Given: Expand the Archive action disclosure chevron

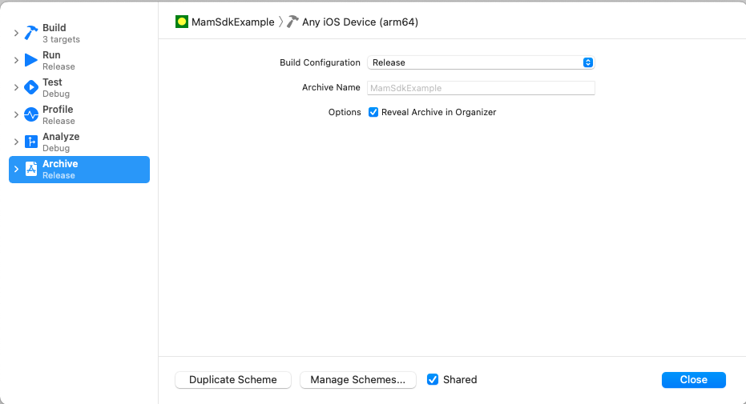Looking at the screenshot, I should 16,169.
